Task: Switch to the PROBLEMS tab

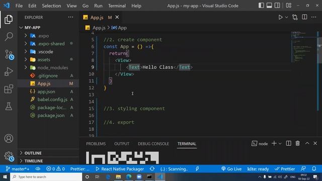Action: [96, 144]
